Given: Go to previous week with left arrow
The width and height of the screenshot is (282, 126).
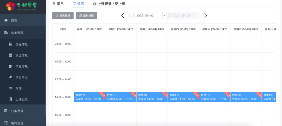Looking at the screenshot, I should (122, 16).
